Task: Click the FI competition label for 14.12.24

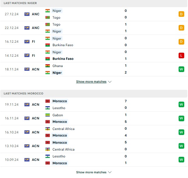Action: [x=33, y=55]
